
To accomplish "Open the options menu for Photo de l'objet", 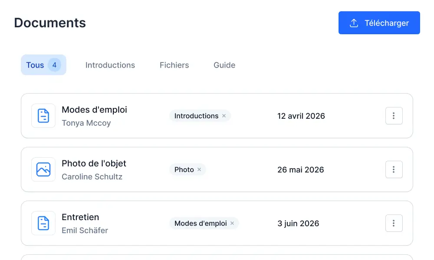I will click(394, 169).
